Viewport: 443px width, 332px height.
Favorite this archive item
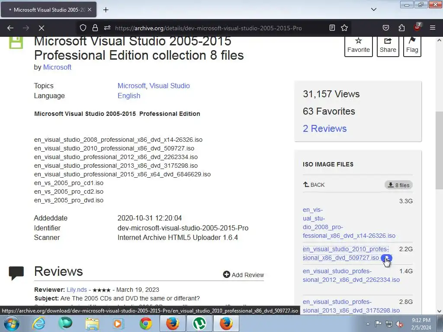coord(359,46)
